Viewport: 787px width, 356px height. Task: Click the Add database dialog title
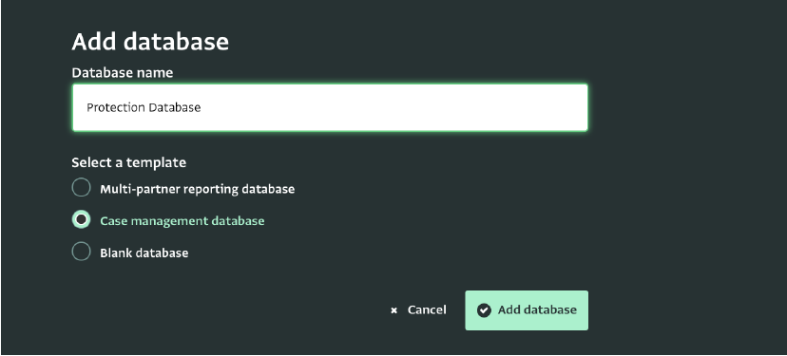click(150, 42)
